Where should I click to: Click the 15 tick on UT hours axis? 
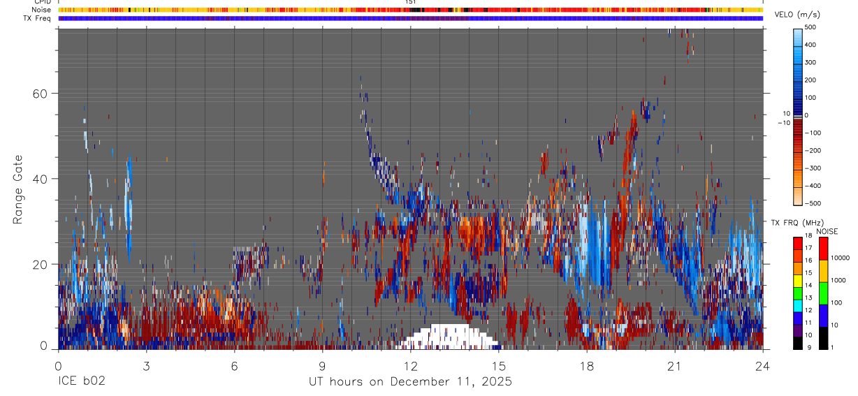coord(499,365)
